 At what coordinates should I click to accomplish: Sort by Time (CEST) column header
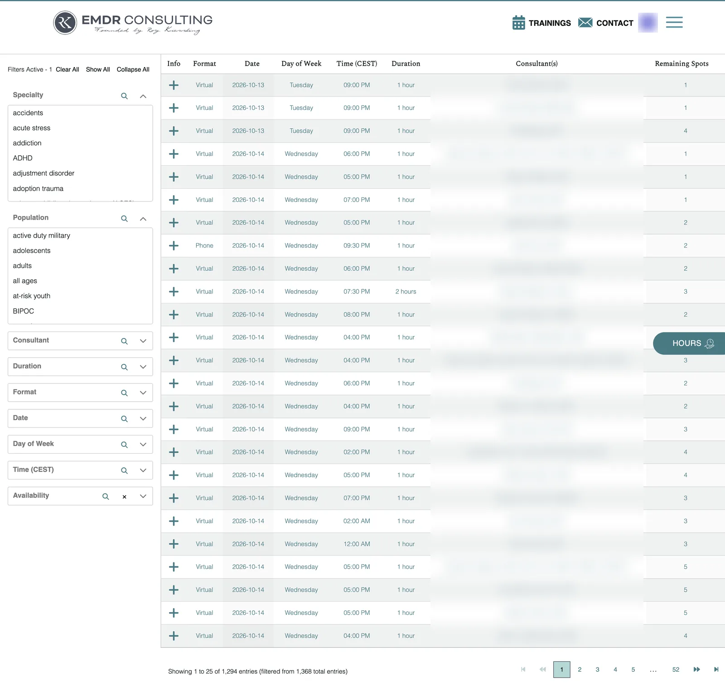tap(357, 63)
